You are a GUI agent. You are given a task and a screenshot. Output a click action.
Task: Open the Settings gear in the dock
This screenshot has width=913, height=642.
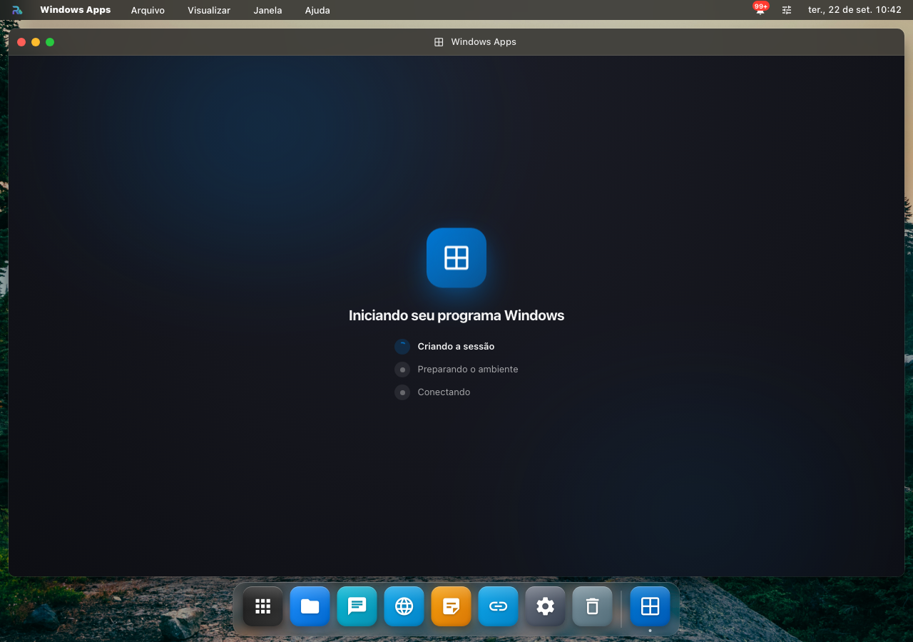tap(546, 606)
